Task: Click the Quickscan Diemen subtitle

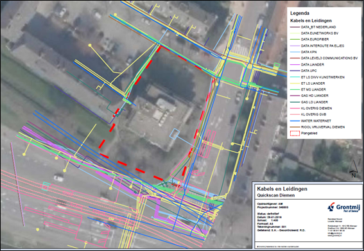Action: tap(276, 196)
